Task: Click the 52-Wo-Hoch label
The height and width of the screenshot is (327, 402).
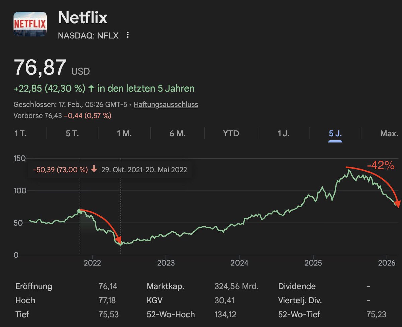Action: (x=171, y=314)
